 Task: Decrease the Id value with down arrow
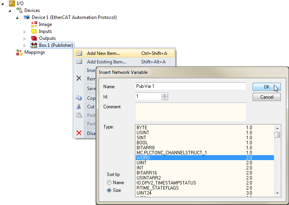(164, 98)
